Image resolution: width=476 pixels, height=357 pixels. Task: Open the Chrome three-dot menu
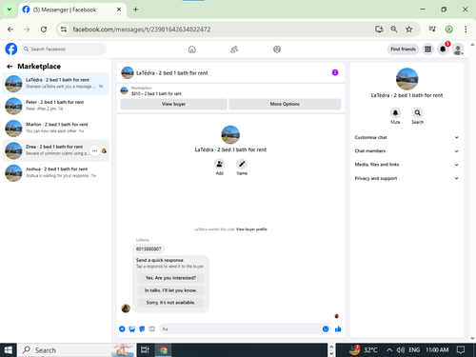466,30
